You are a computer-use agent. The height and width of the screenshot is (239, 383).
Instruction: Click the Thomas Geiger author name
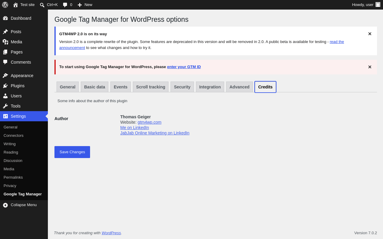point(136,117)
